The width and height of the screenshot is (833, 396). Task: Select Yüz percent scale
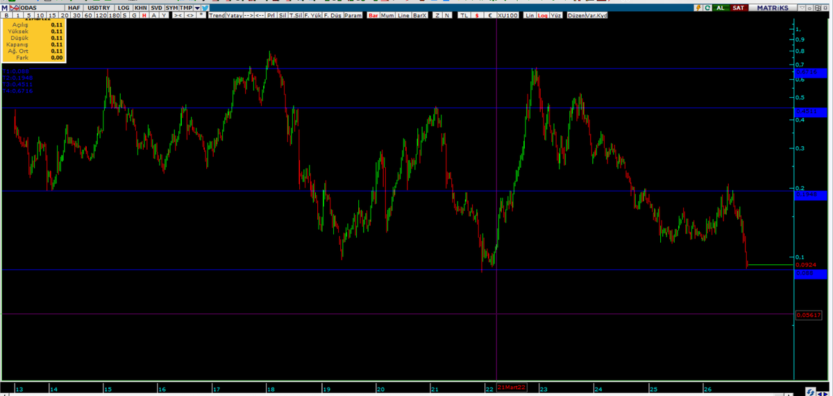point(555,15)
